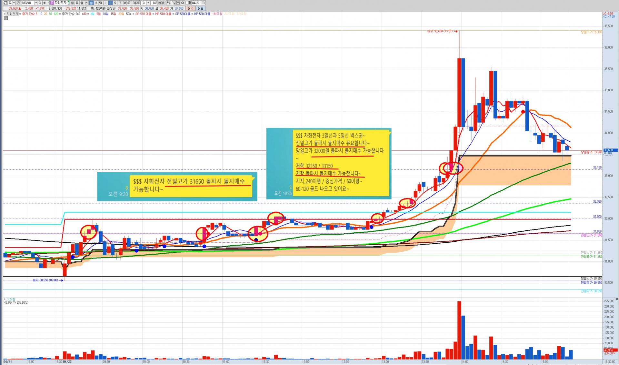Click the date field showing 04/22

pyautogui.click(x=196, y=3)
